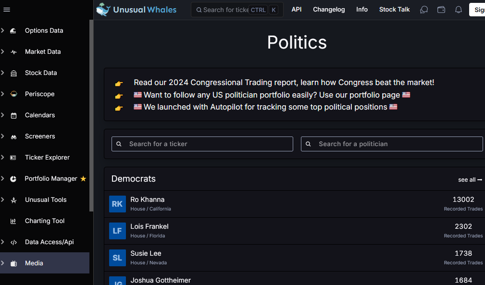Expand the Calendars chevron
Screen dimensions: 485x285
tap(2, 115)
